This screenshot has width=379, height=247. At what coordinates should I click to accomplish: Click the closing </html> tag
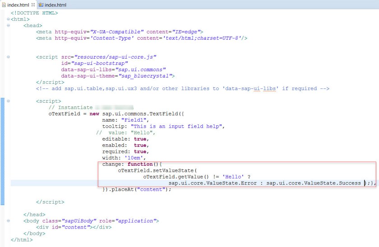(x=22, y=239)
